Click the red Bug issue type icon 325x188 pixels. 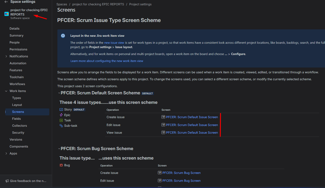click(61, 165)
